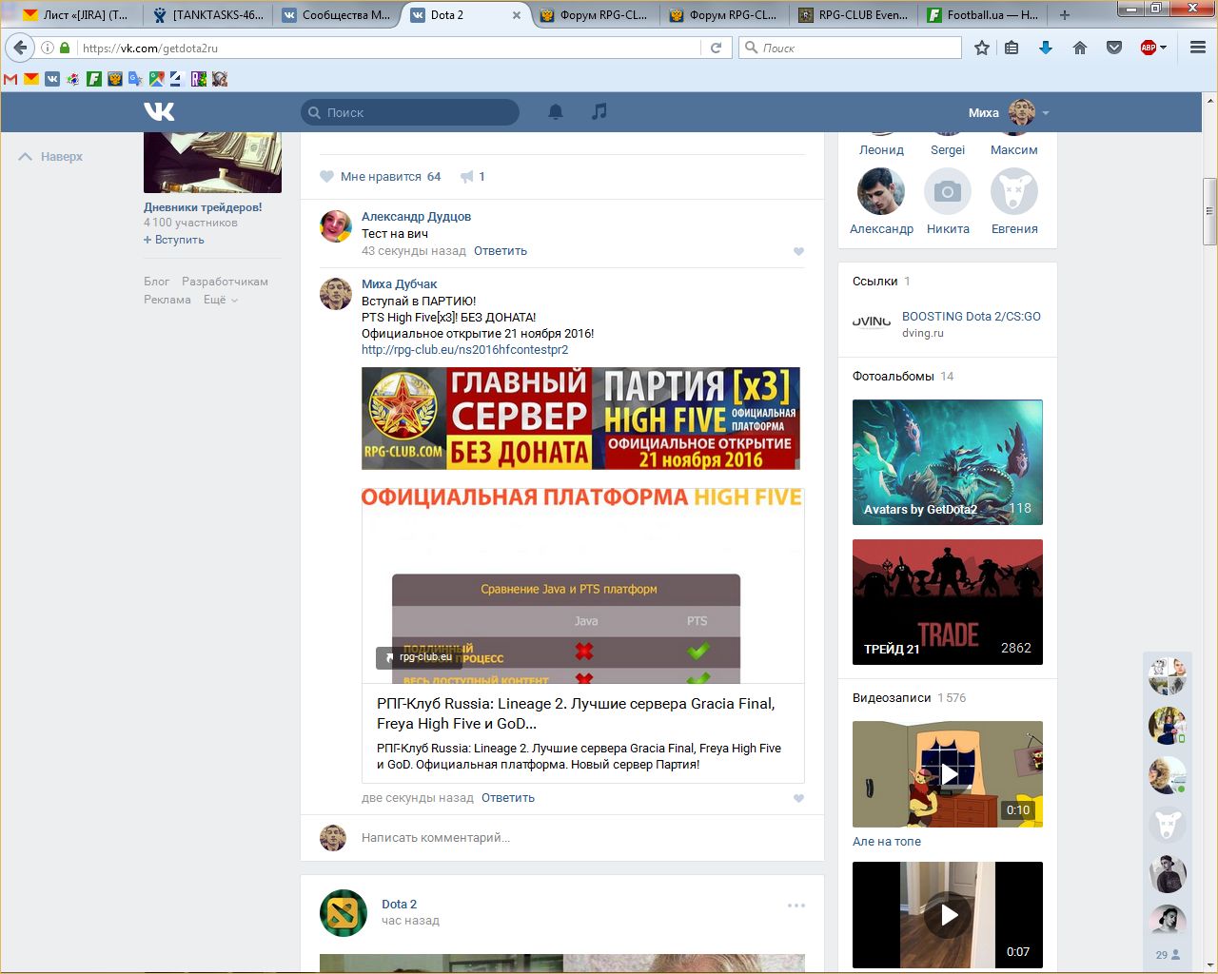1218x974 pixels.
Task: Open the Avatars by GetDota2 album
Action: tap(948, 462)
